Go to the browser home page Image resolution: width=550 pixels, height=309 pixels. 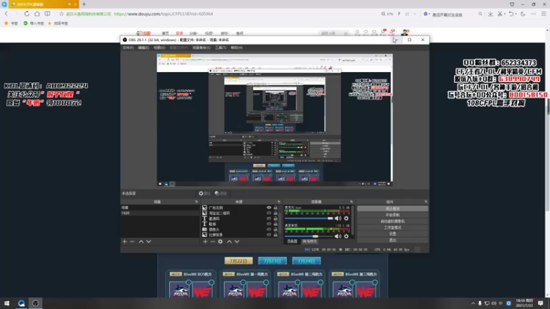[37, 14]
